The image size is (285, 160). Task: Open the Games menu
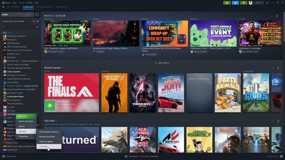pos(29,3)
